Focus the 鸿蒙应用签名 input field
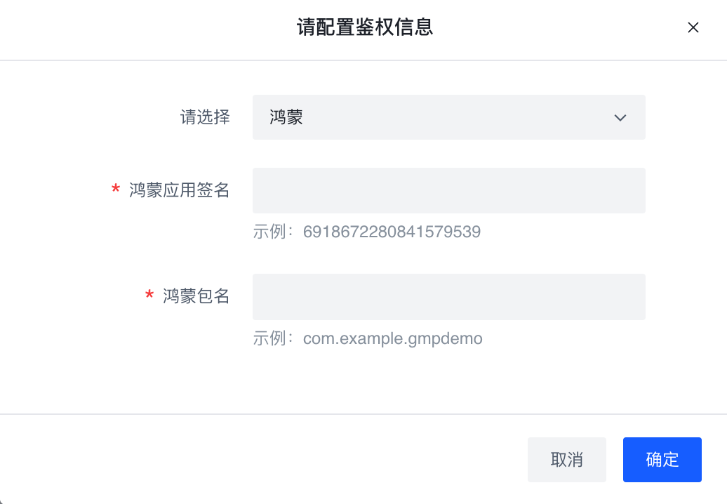The image size is (727, 504). (448, 190)
